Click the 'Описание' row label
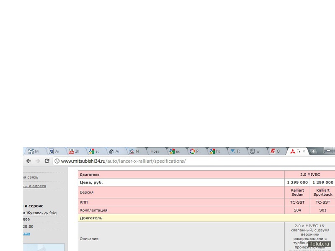 (89, 238)
